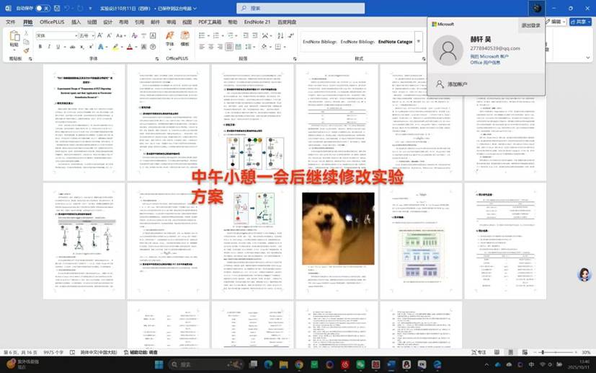
Task: Open Google Chrome from the taskbar
Action: (299, 364)
